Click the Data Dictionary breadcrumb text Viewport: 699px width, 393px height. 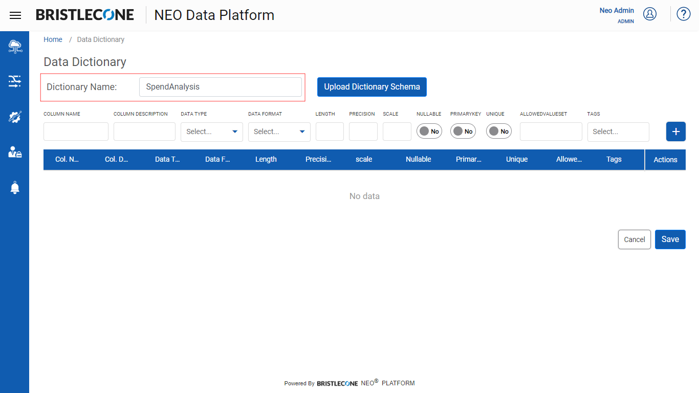101,39
